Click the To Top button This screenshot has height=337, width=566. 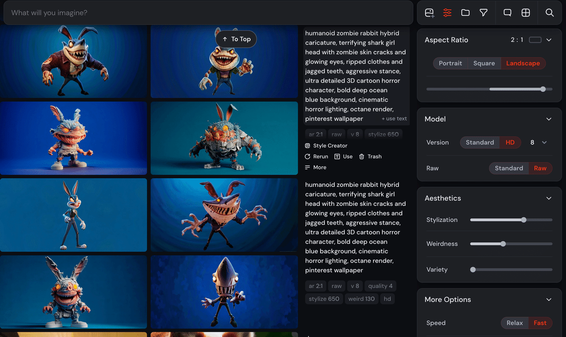pos(236,40)
